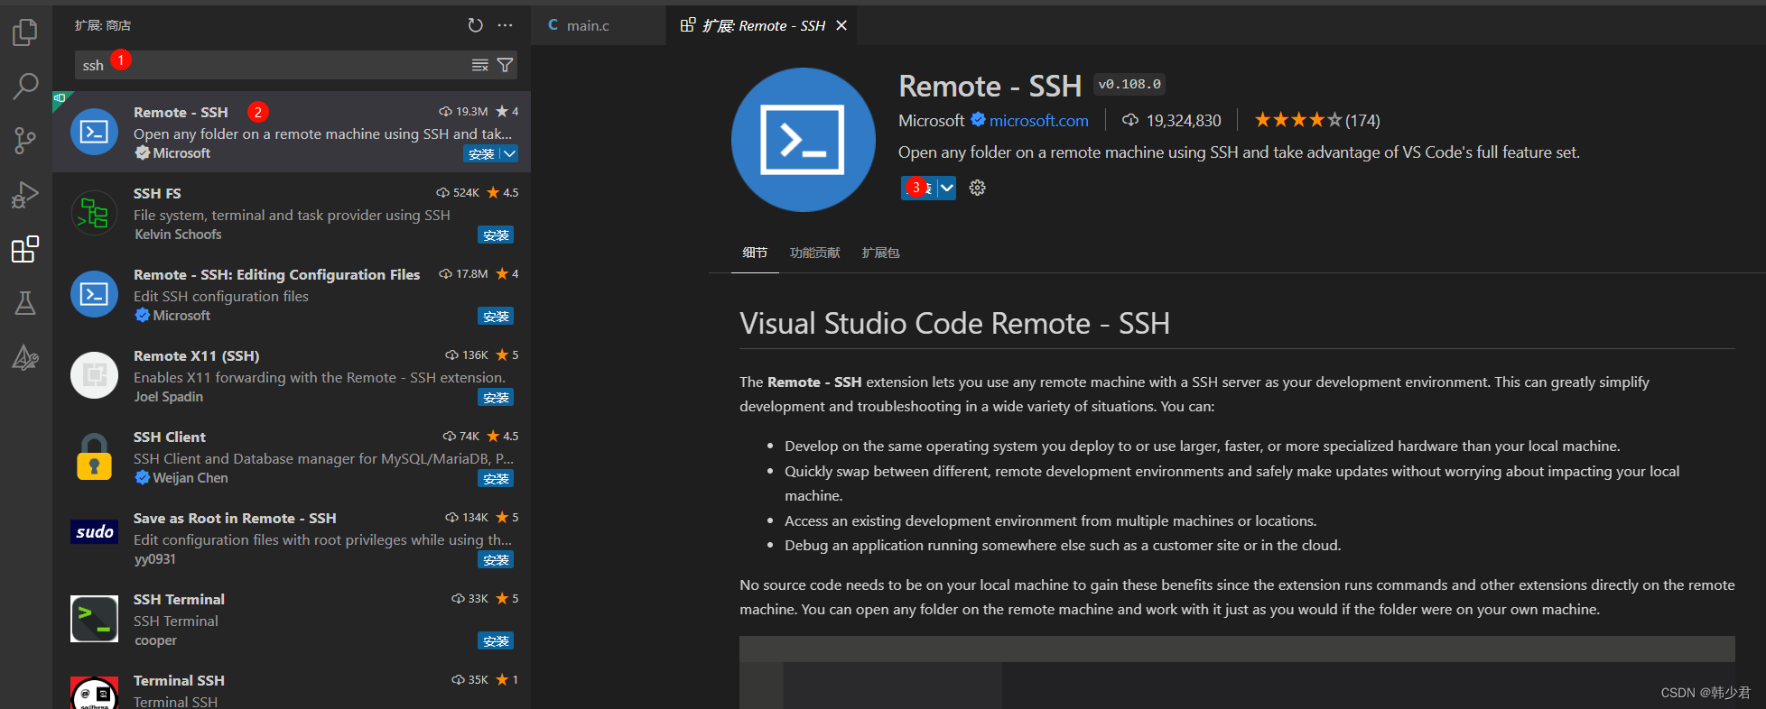The width and height of the screenshot is (1766, 709).
Task: Click the yy0931 publisher name
Action: click(155, 559)
